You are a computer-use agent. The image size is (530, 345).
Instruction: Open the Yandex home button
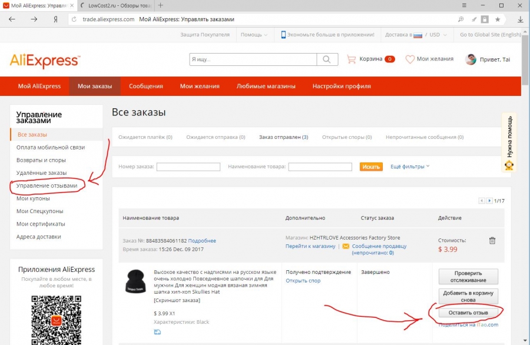55,19
